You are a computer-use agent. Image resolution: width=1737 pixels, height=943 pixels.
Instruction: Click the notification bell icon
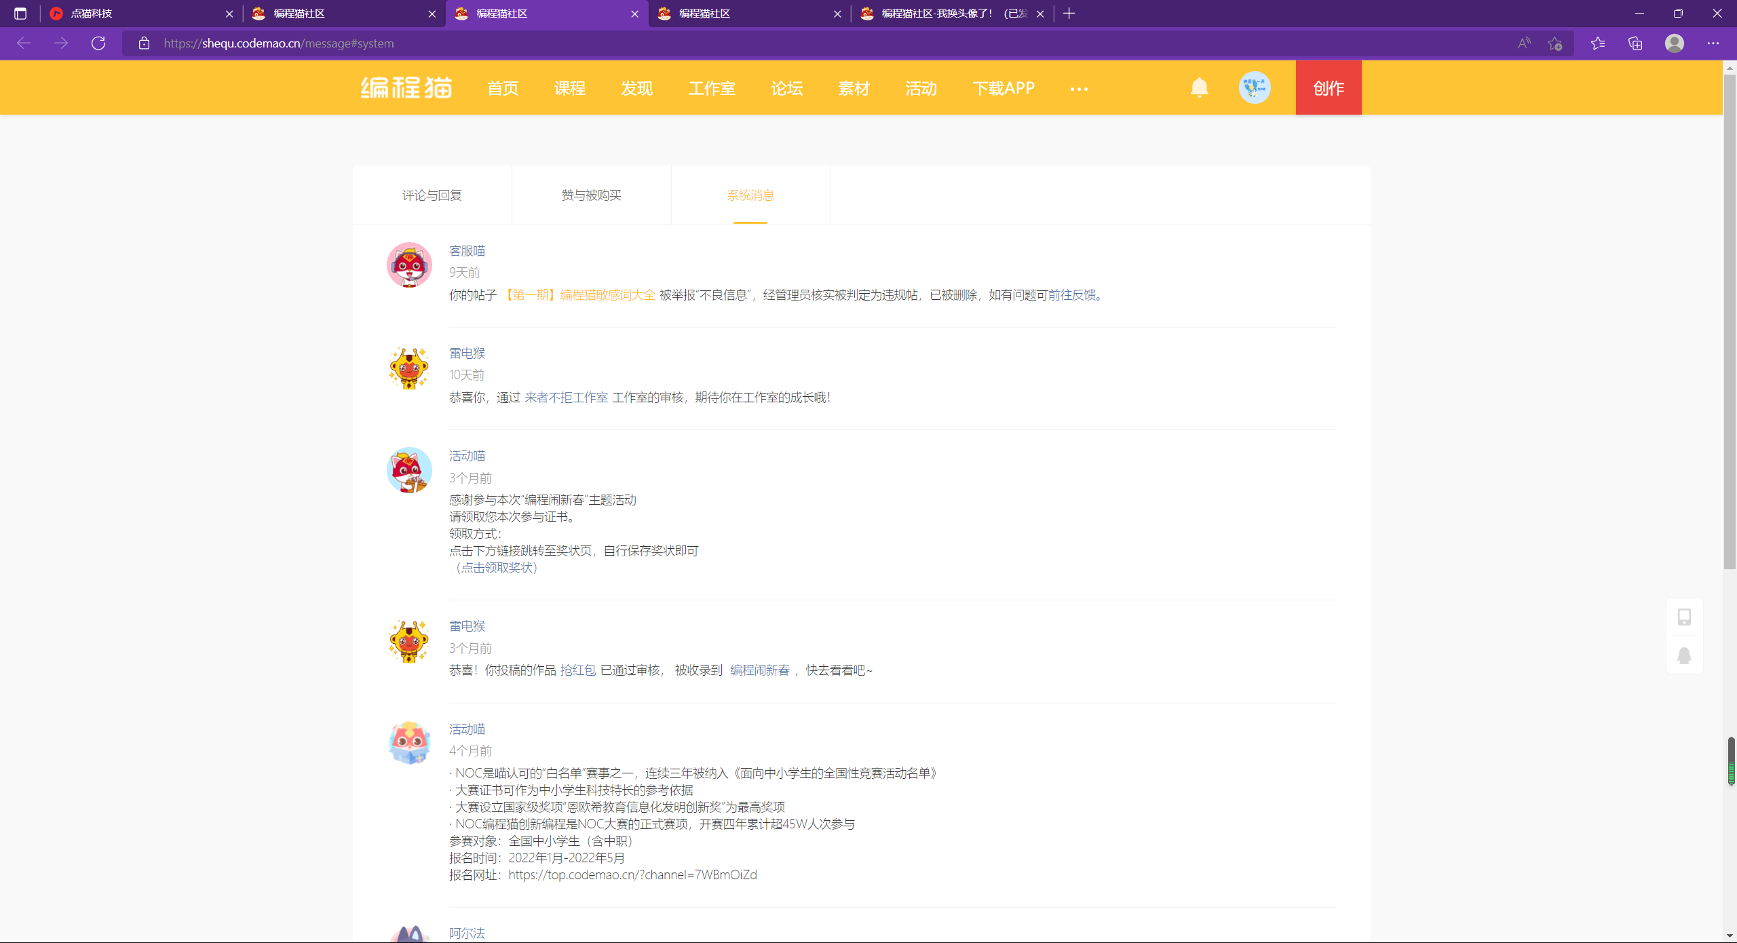tap(1199, 88)
